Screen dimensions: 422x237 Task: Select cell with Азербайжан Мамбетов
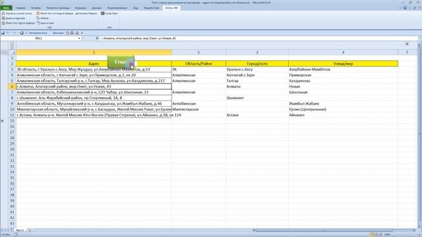click(343, 69)
